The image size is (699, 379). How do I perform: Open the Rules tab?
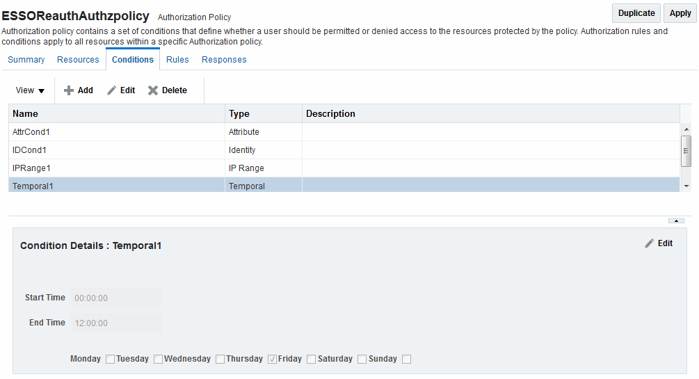(177, 60)
